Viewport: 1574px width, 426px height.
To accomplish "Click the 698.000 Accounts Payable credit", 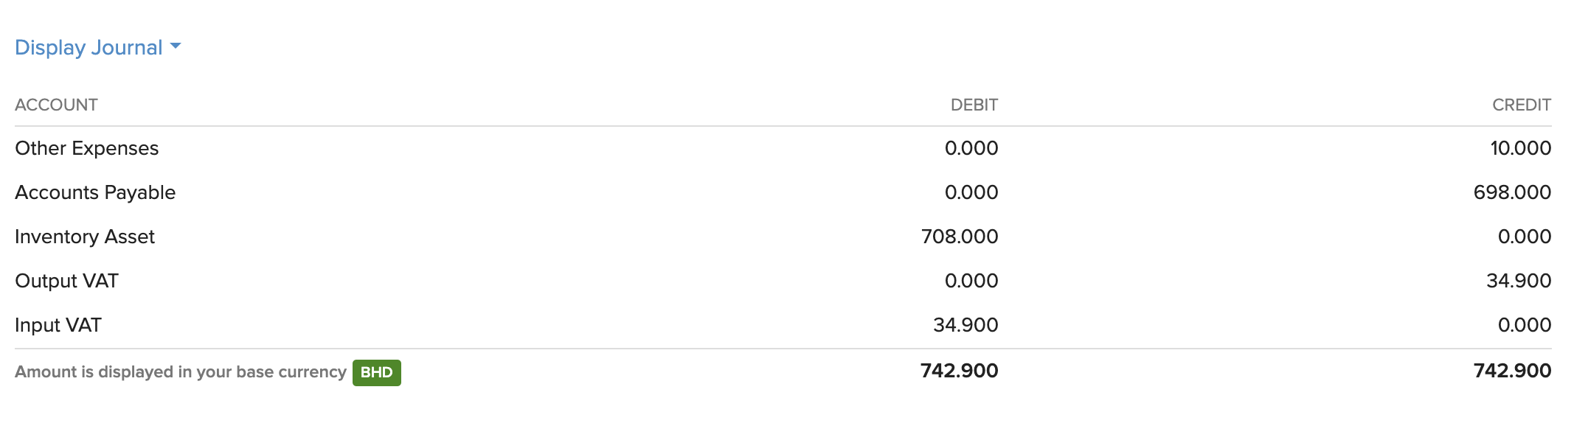I will (1512, 192).
